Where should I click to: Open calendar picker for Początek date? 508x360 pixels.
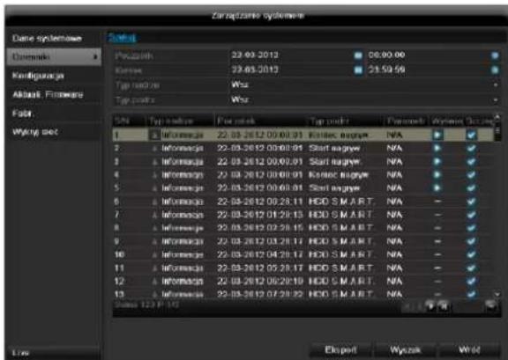(x=358, y=55)
